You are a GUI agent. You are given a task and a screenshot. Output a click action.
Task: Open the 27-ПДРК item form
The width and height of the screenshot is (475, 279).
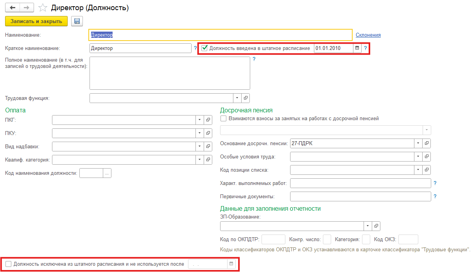pos(427,144)
